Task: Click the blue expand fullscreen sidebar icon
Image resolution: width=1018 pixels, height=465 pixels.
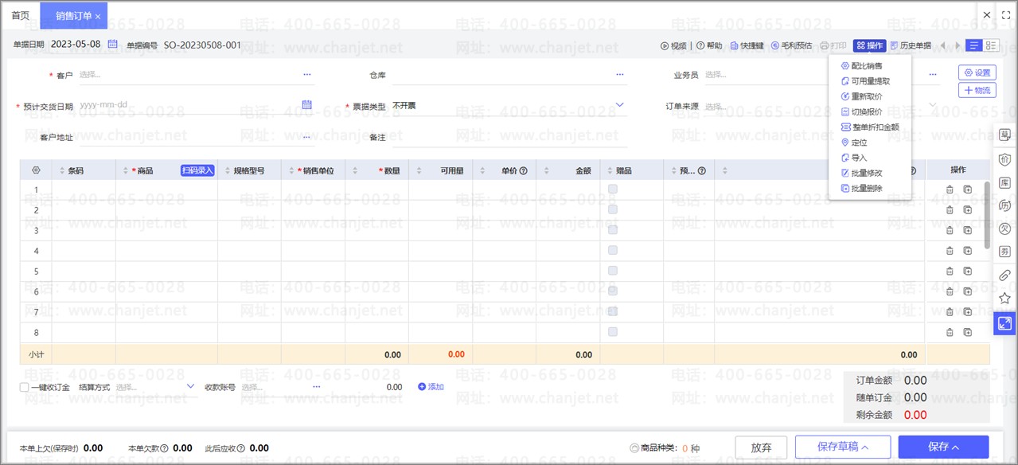Action: pos(1004,323)
